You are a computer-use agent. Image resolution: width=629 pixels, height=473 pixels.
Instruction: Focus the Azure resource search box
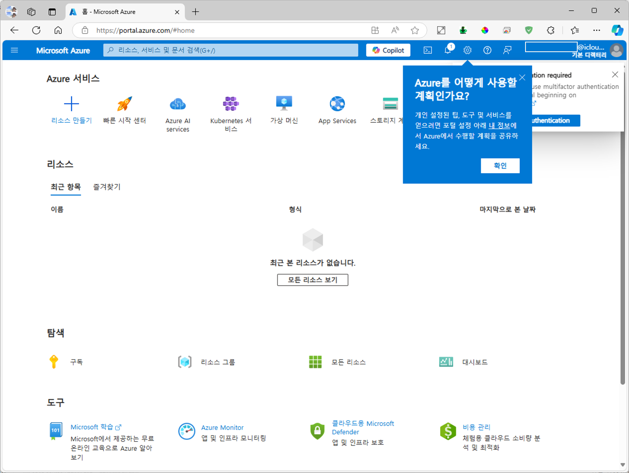pos(231,50)
